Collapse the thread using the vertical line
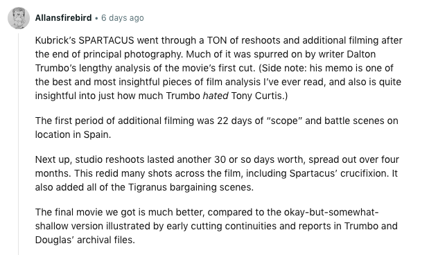This screenshot has height=255, width=429. [18, 144]
